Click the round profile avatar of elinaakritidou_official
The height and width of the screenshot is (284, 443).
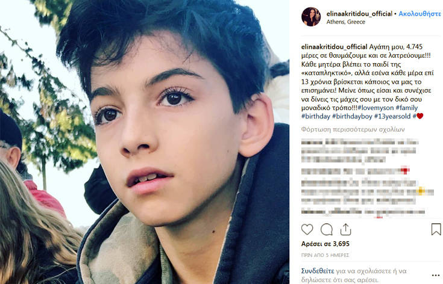[311, 17]
